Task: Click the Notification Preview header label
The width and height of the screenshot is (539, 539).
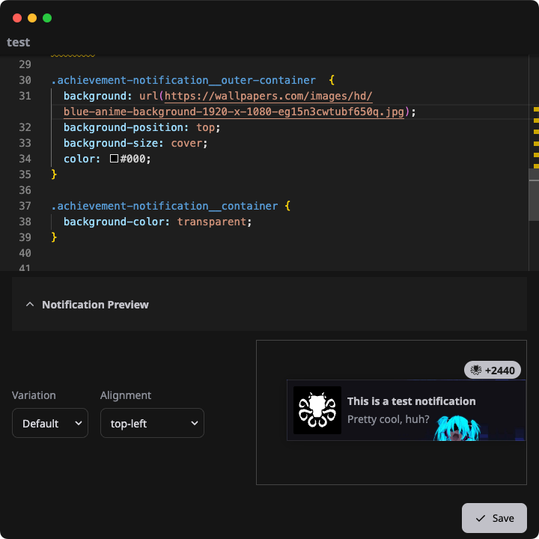Action: point(95,305)
